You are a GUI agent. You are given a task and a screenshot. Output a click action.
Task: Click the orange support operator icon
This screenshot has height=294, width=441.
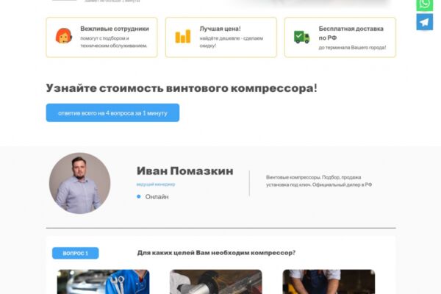pyautogui.click(x=63, y=36)
